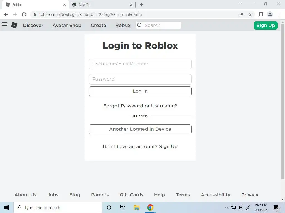This screenshot has width=285, height=213.
Task: Open the Terms footer link
Action: [183, 195]
